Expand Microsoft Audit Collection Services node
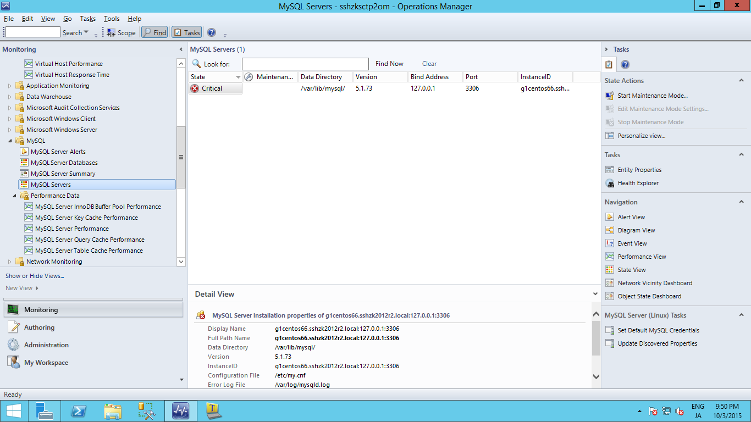The height and width of the screenshot is (422, 751). (x=9, y=108)
